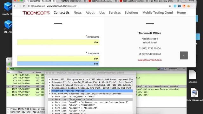Click the site info icon before Ненадежный

coord(29,6)
